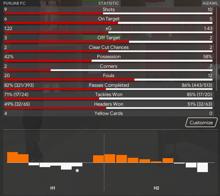Image resolution: width=220 pixels, height=196 pixels.
Task: Click the goal ball icon in H1
Action: (x=77, y=171)
